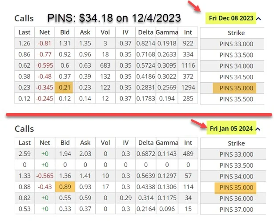Screen dimensions: 274x222
Task: Click the Vol header in December table
Action: 105,32
